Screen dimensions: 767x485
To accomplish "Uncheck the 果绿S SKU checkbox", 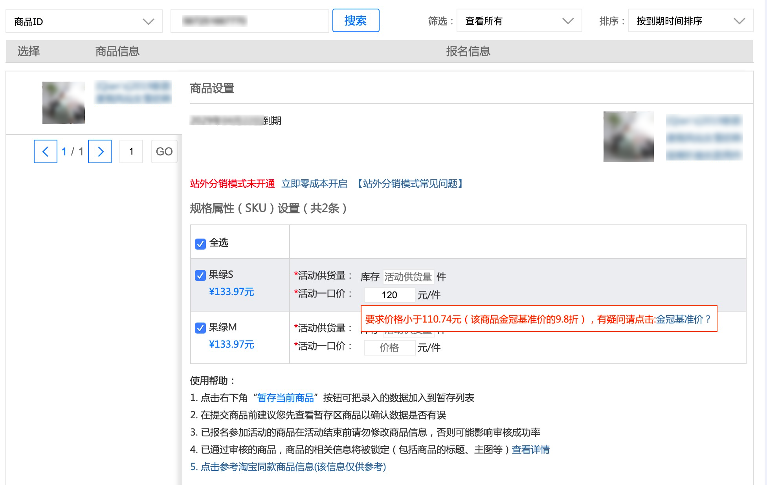I will click(x=200, y=275).
